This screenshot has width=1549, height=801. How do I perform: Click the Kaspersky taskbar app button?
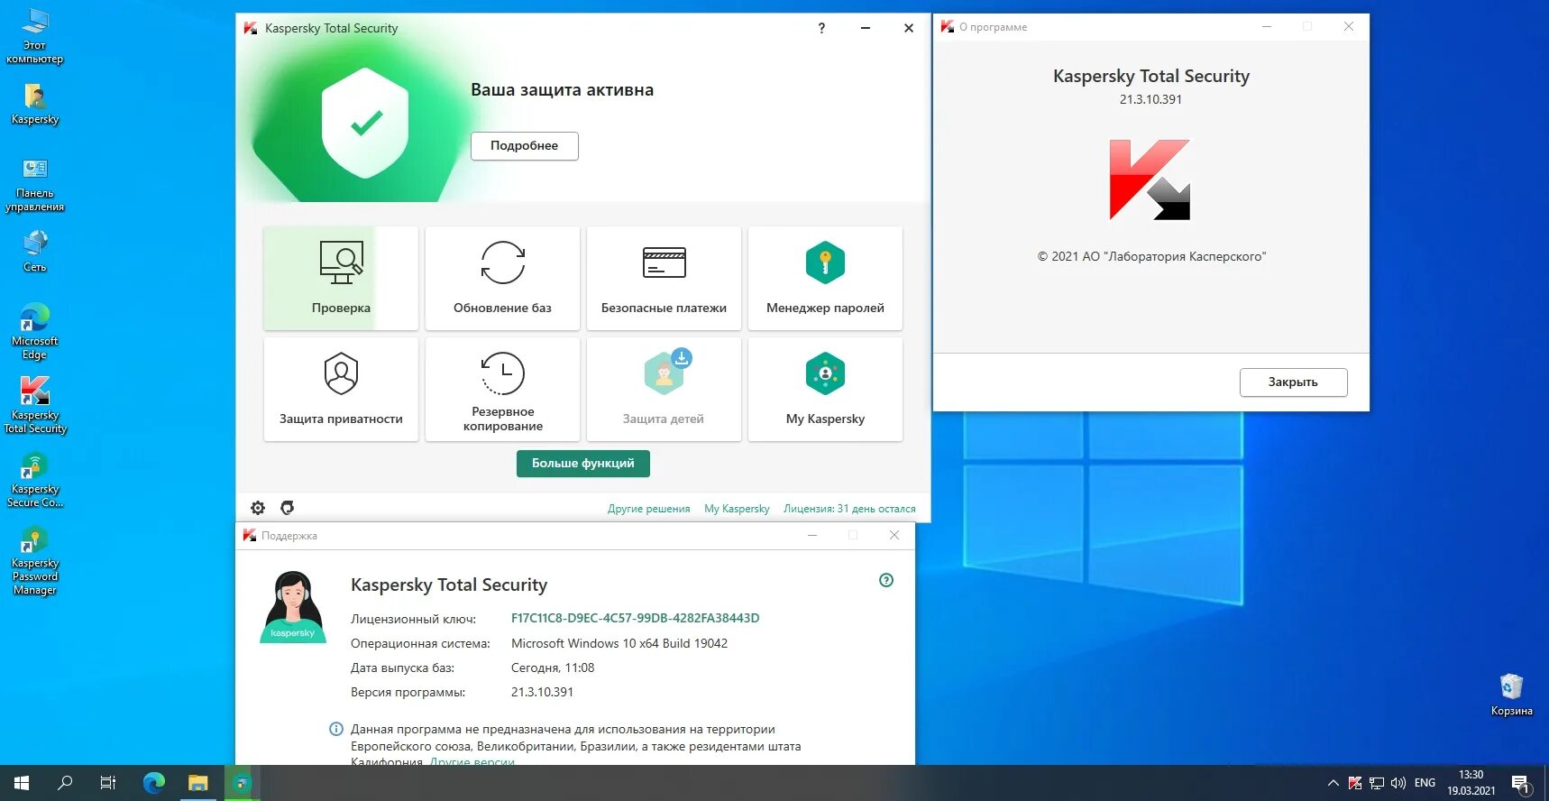tap(241, 783)
